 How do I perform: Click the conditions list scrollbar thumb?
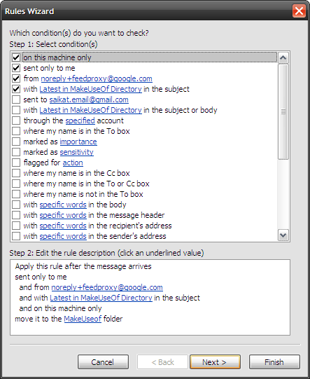coord(283,111)
